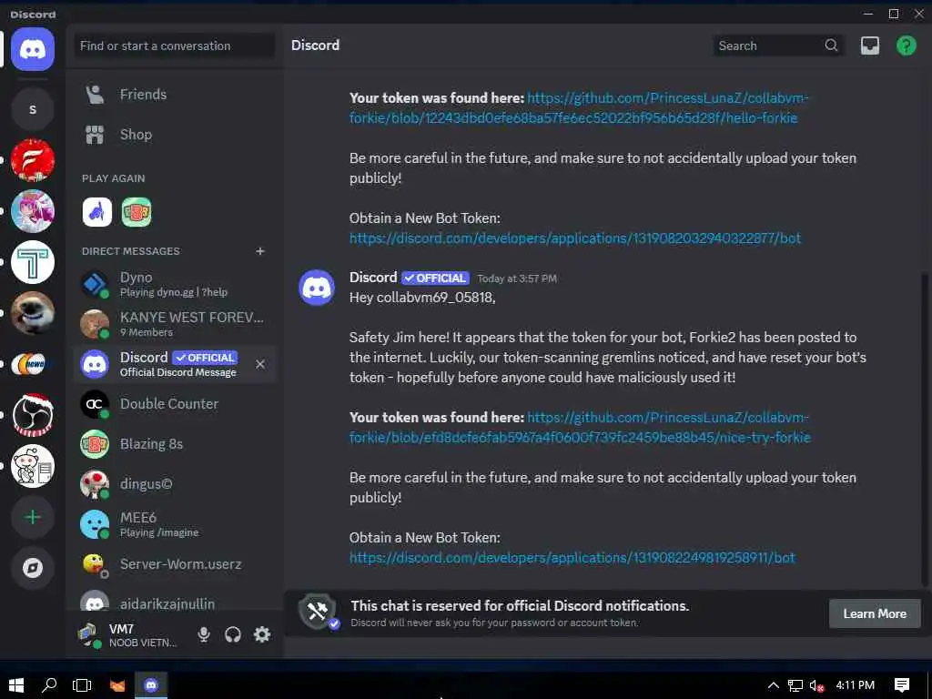
Task: Launch the first Play Again activity icon
Action: click(96, 212)
